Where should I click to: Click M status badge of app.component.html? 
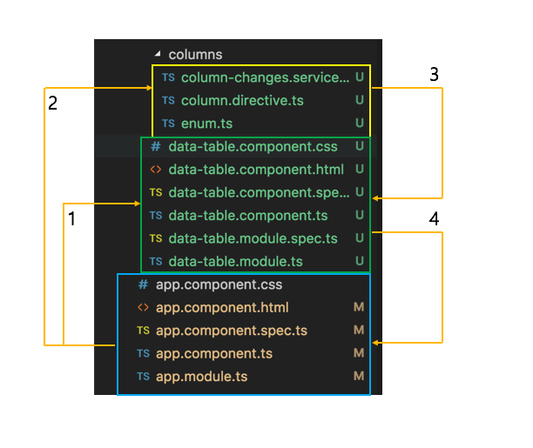(x=359, y=307)
